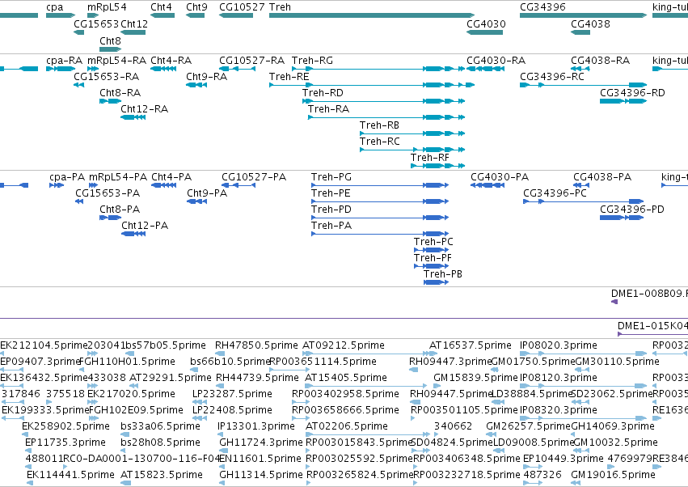This screenshot has width=688, height=487.
Task: Click EST AT09212.5prime
Action: click(367, 354)
